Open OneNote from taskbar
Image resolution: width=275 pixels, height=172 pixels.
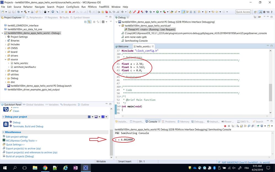76,168
